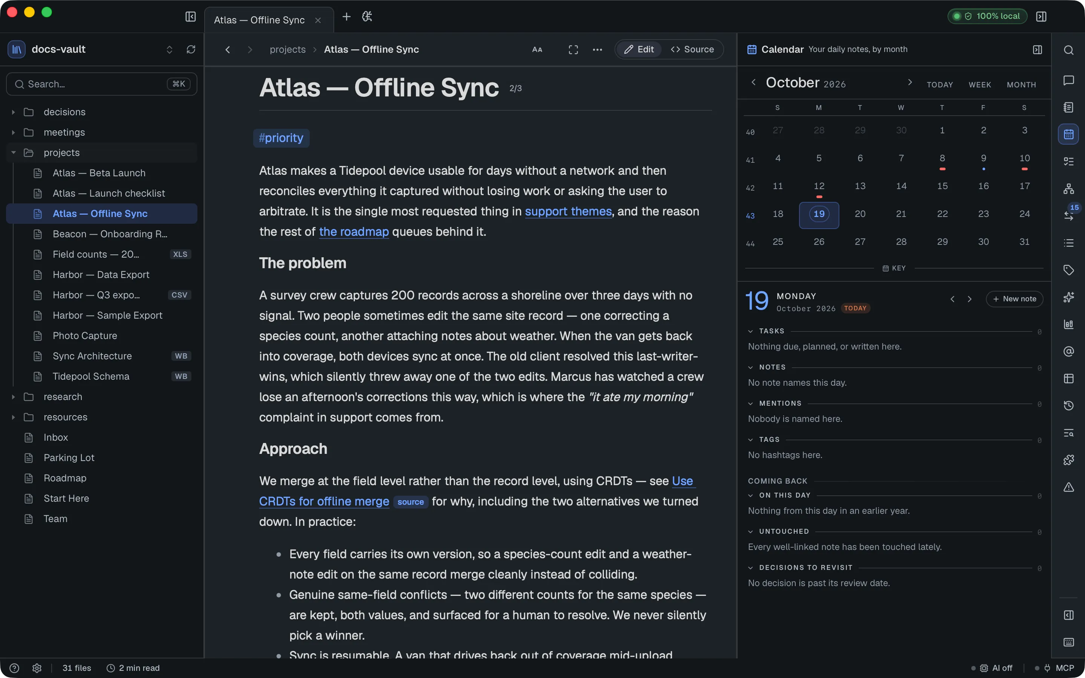Click the #priority tag
Viewport: 1085px width, 678px height.
[x=281, y=137]
